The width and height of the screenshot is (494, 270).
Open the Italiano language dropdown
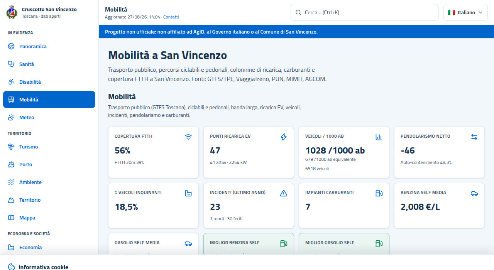point(465,12)
